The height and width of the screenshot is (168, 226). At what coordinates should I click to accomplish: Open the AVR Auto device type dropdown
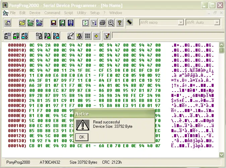pyautogui.click(x=217, y=22)
